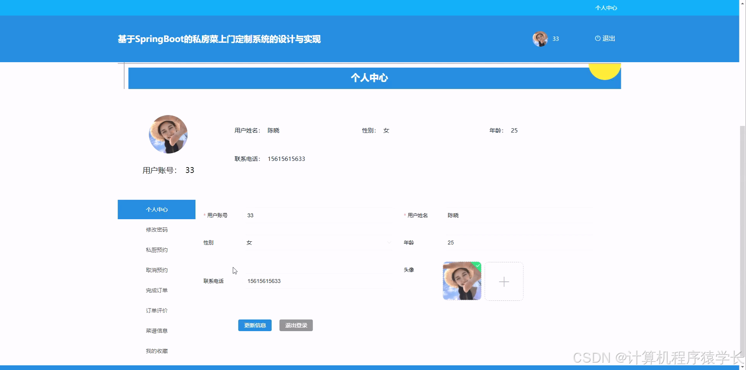Click 退出 to log out

[608, 38]
